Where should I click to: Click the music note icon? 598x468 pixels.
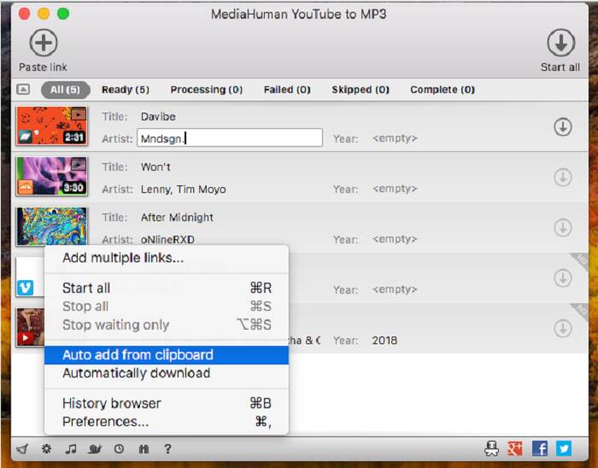point(71,449)
